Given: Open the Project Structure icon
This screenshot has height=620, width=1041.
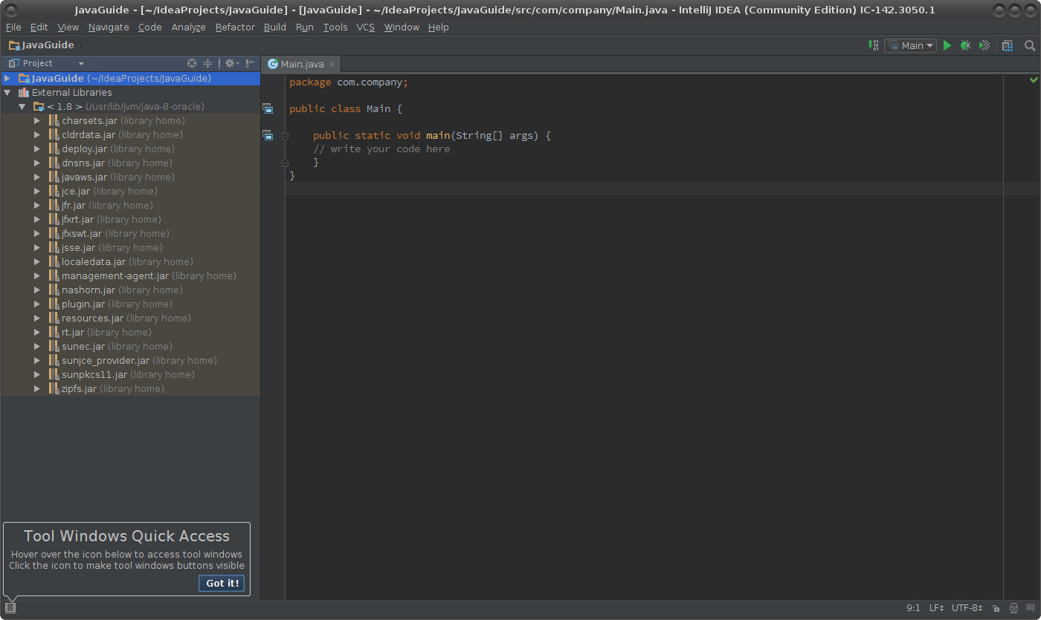Looking at the screenshot, I should pos(1008,45).
